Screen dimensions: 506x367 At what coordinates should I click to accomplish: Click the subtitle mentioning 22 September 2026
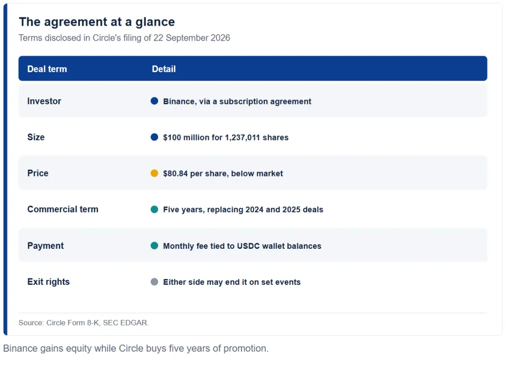coord(124,38)
